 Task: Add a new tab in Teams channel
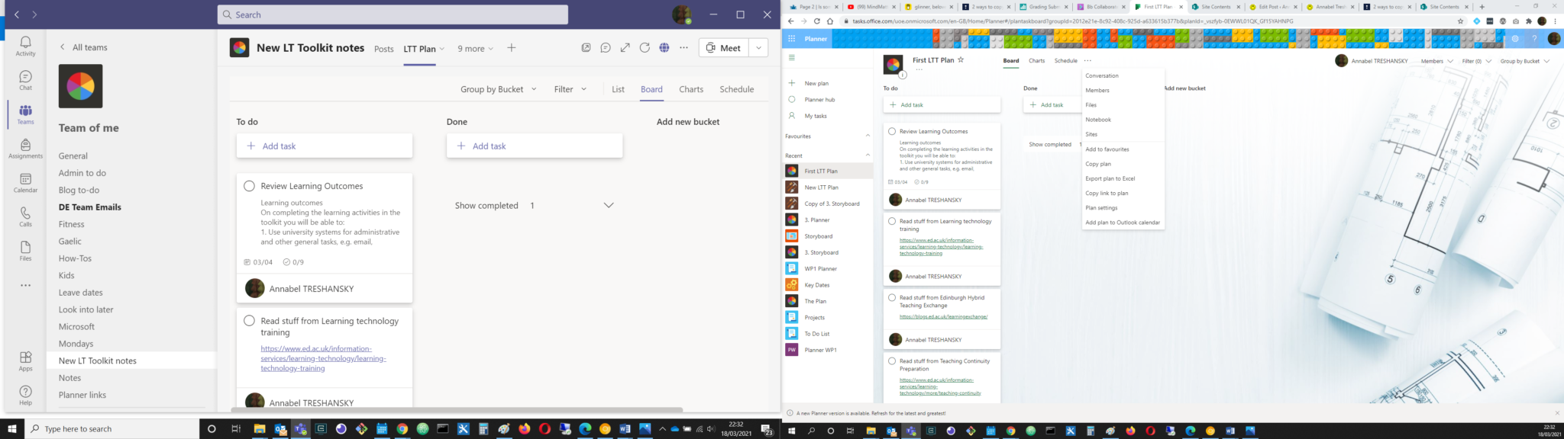(x=511, y=48)
